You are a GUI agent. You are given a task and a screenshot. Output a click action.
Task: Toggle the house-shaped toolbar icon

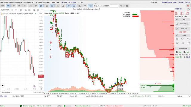tap(52, 6)
